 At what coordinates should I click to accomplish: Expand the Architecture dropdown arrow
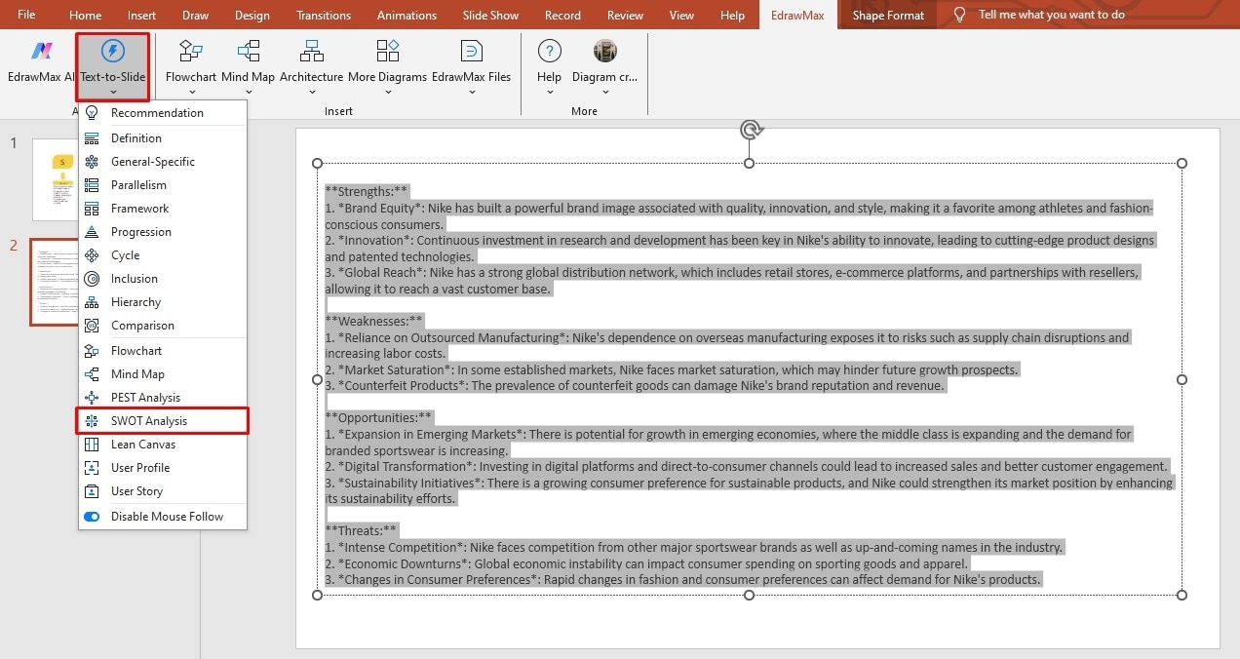[x=312, y=93]
